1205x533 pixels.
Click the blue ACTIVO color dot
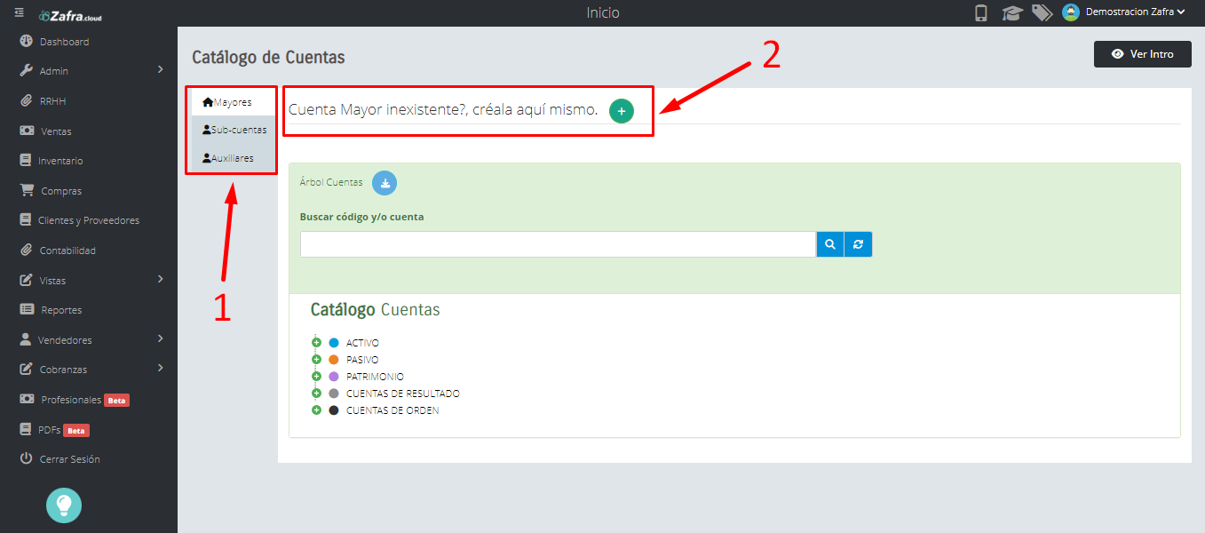pyautogui.click(x=334, y=343)
